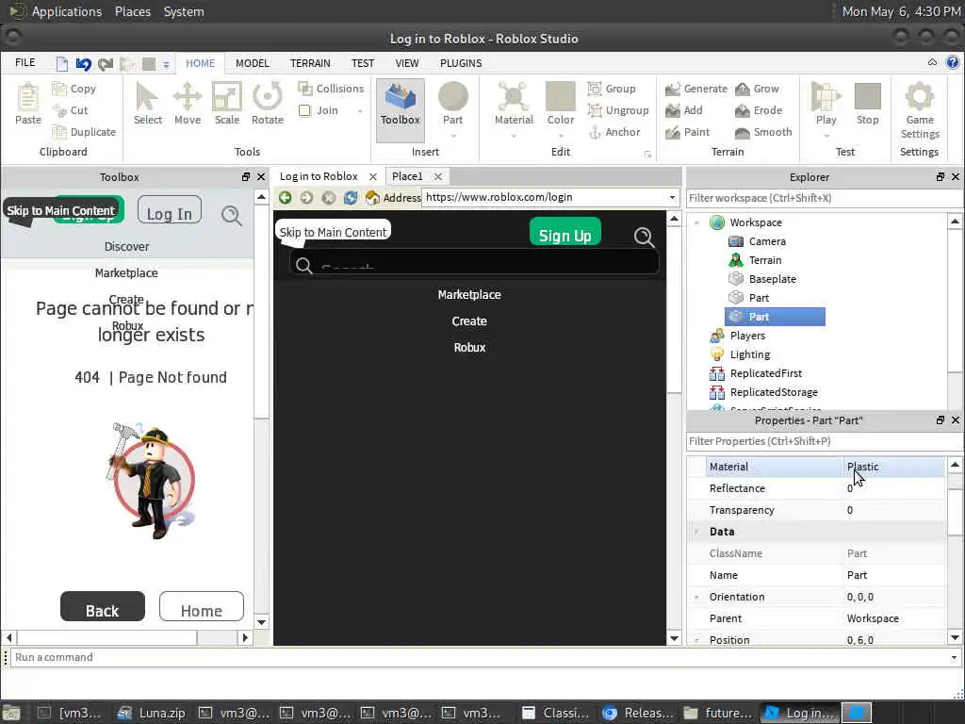Open the Color picker swatch
The height and width of the screenshot is (724, 965).
coord(560,97)
